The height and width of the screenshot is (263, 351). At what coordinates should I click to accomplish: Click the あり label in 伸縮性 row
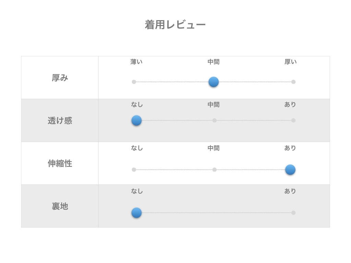click(290, 148)
